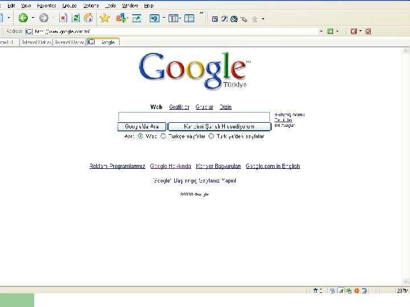
Task: Refresh the page using the green arrows icon
Action: pos(76,18)
